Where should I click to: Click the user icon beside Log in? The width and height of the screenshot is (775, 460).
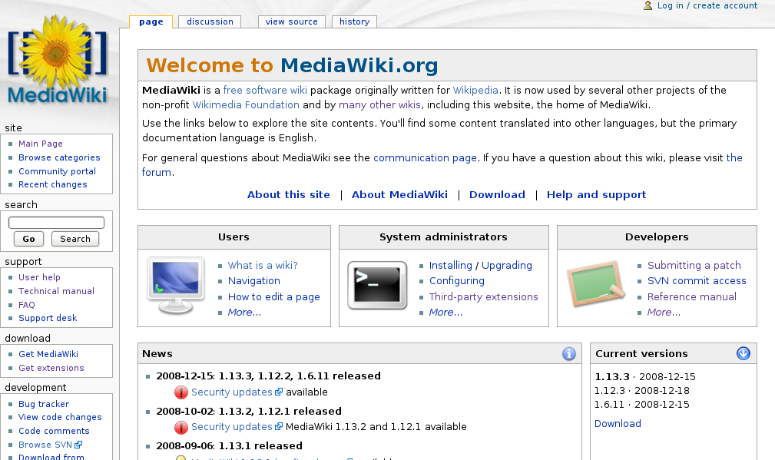click(x=647, y=5)
